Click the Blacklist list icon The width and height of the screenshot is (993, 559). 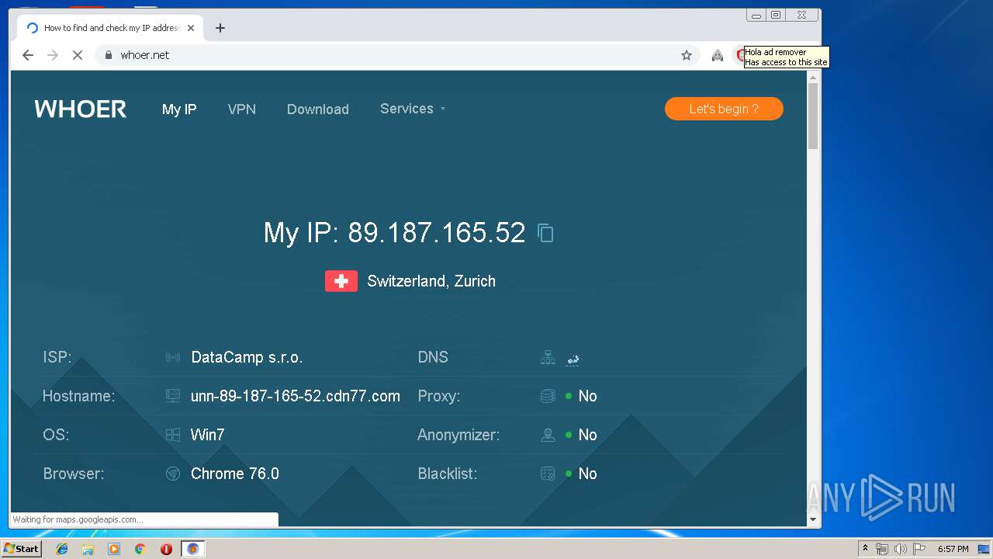548,474
